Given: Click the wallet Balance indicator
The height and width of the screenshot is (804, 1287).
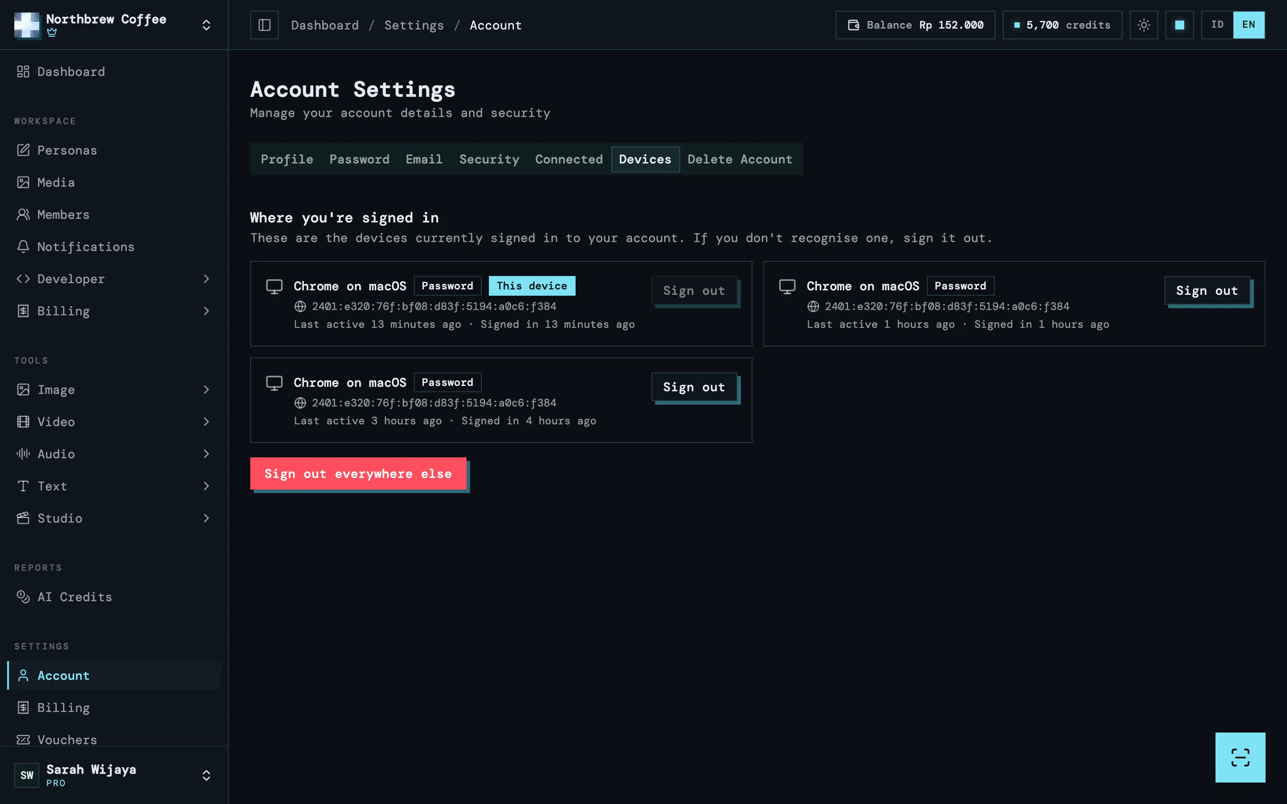Looking at the screenshot, I should [x=915, y=25].
